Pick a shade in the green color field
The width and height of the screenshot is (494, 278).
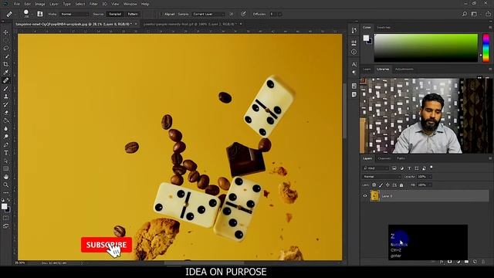coord(425,48)
